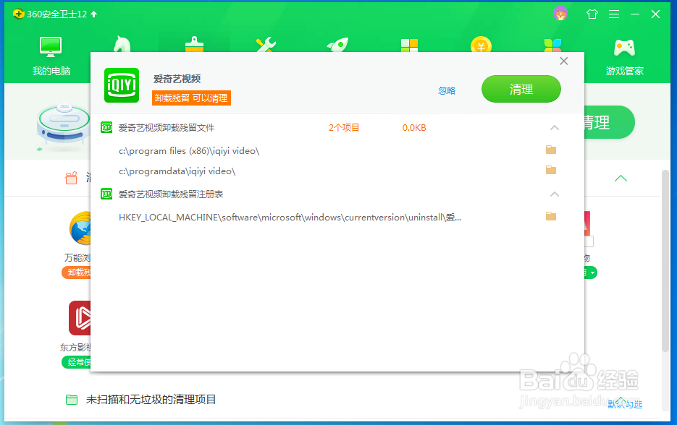Open the 电脑清理 broom icon tab
This screenshot has width=677, height=425.
pos(194,44)
